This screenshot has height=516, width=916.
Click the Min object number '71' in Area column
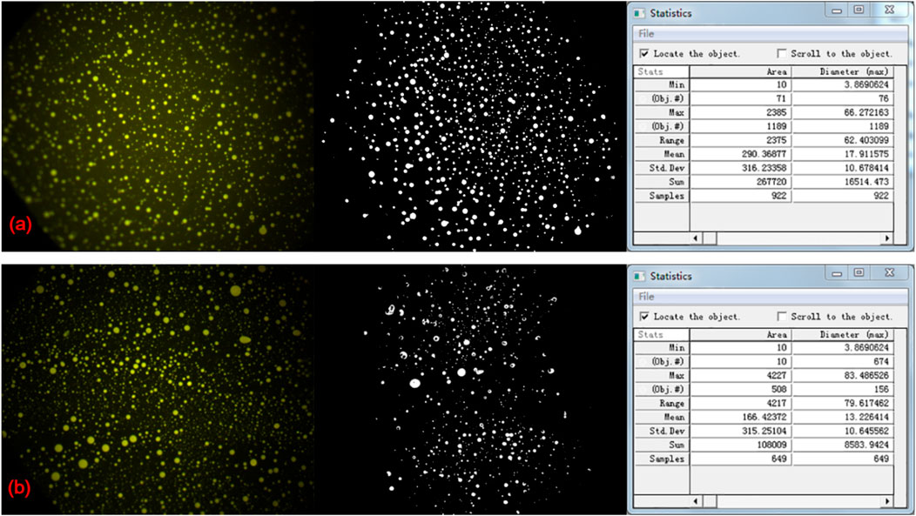coord(781,98)
